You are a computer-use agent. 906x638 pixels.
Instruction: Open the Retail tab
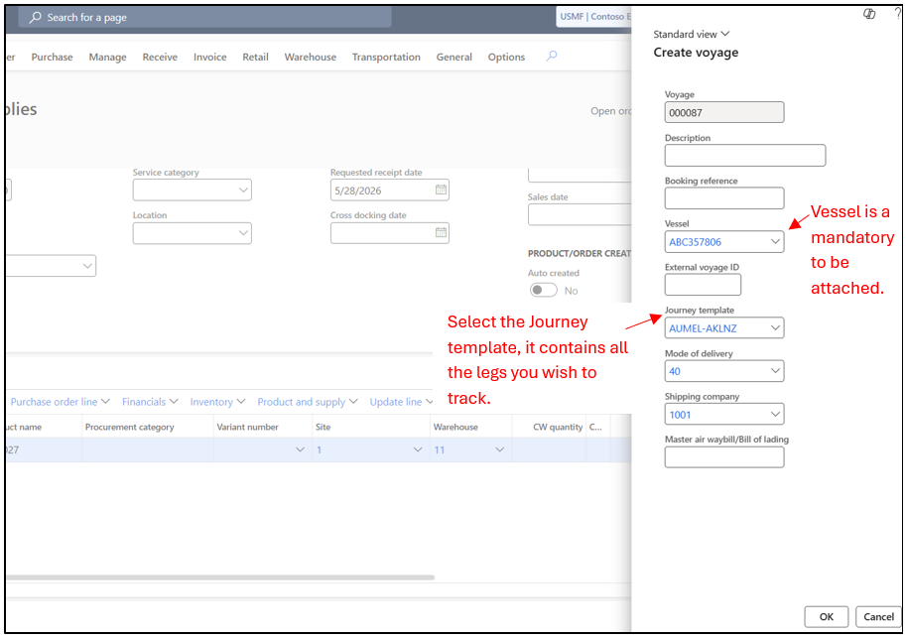(255, 57)
